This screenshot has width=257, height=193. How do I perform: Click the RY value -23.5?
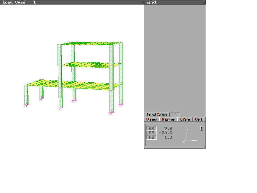click(166, 133)
